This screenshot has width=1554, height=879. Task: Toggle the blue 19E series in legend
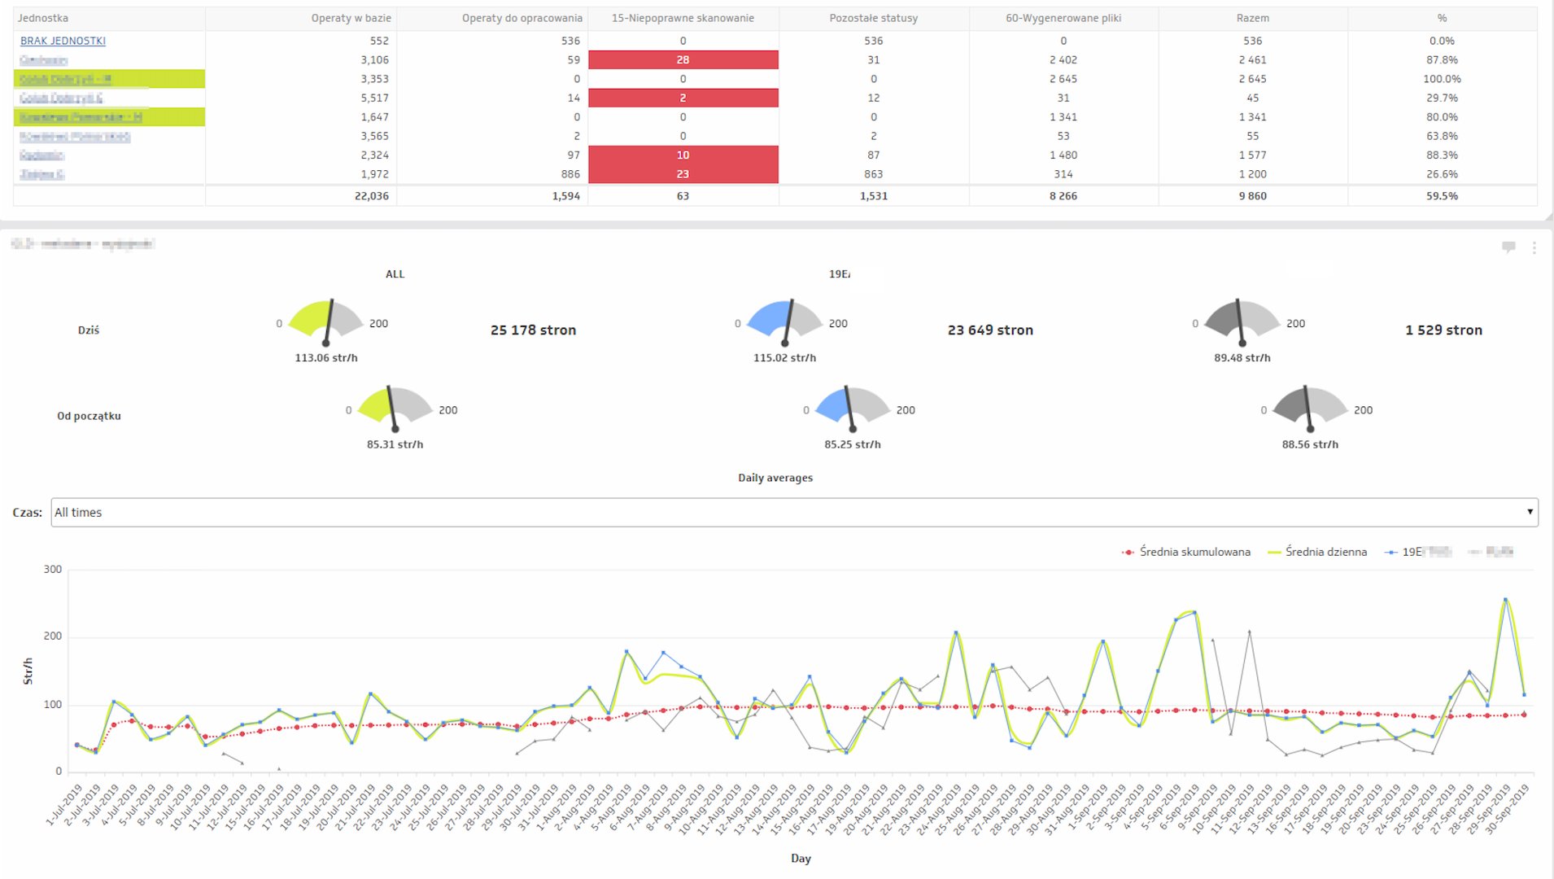[x=1418, y=552]
